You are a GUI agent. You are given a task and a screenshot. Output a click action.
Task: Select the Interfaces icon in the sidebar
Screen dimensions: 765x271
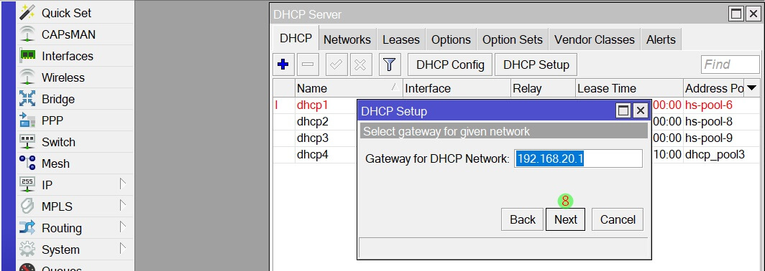(x=27, y=56)
